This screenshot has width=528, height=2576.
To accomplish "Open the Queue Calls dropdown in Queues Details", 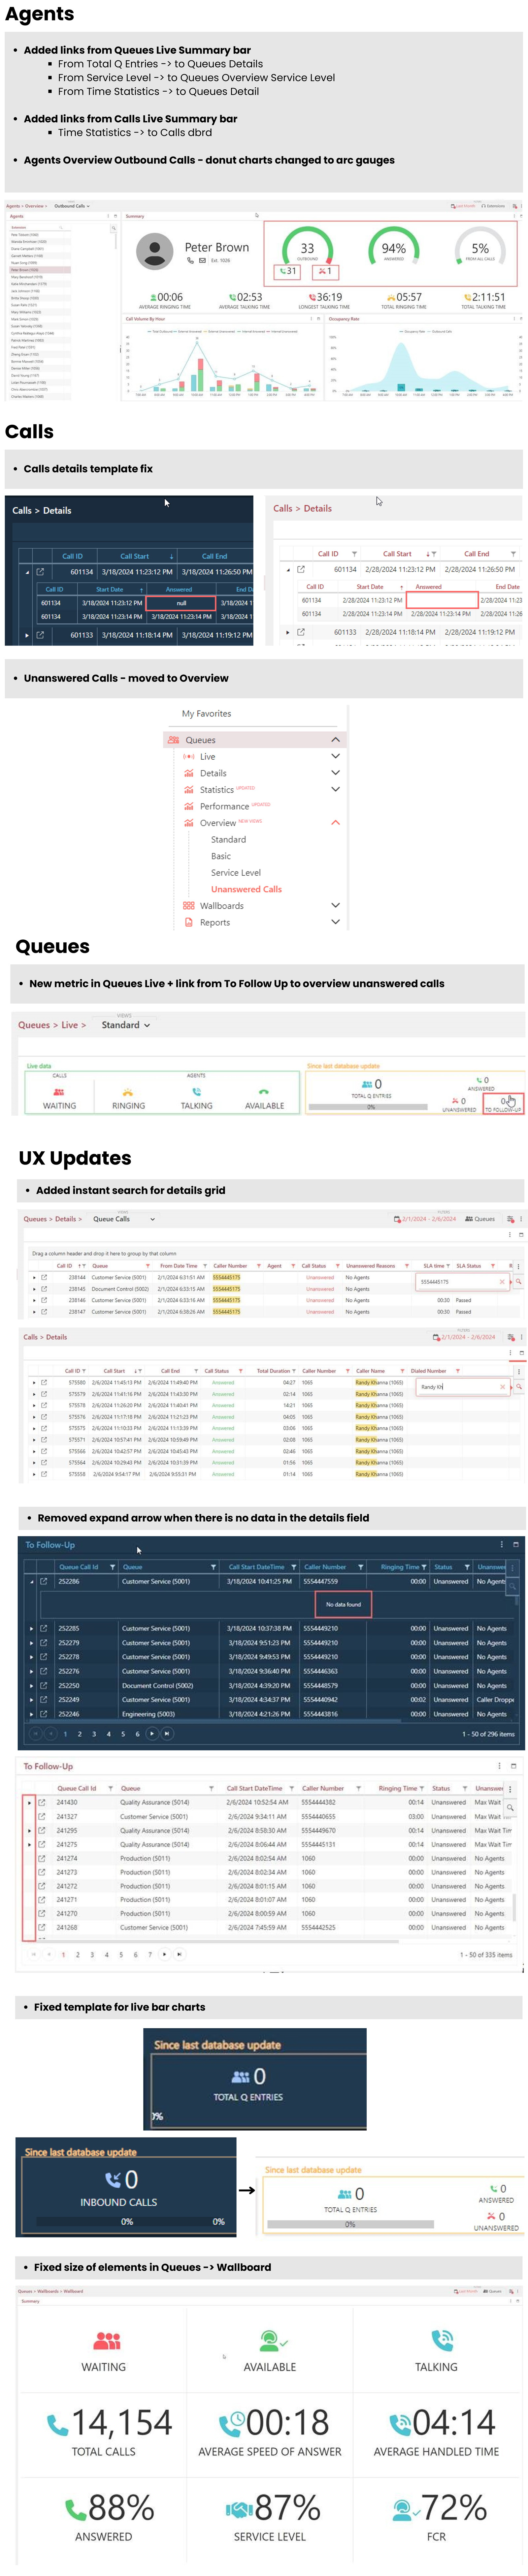I will [x=124, y=1219].
